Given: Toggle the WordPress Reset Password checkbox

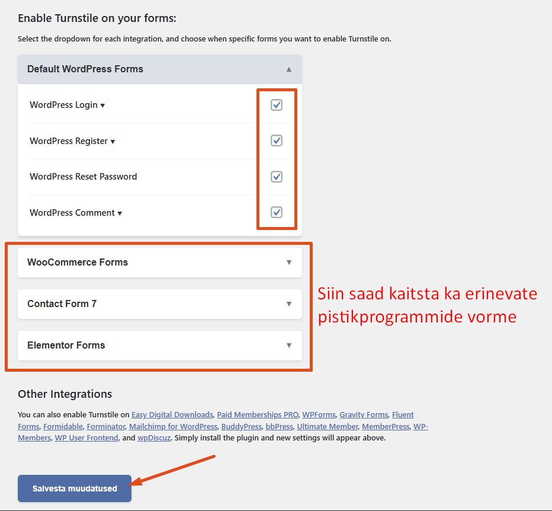Looking at the screenshot, I should (x=277, y=177).
